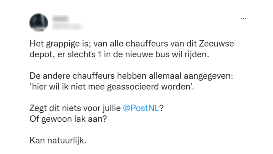Click the word 'Zeeuwse' in the tweet
The height and width of the screenshot is (154, 273).
pyautogui.click(x=216, y=44)
